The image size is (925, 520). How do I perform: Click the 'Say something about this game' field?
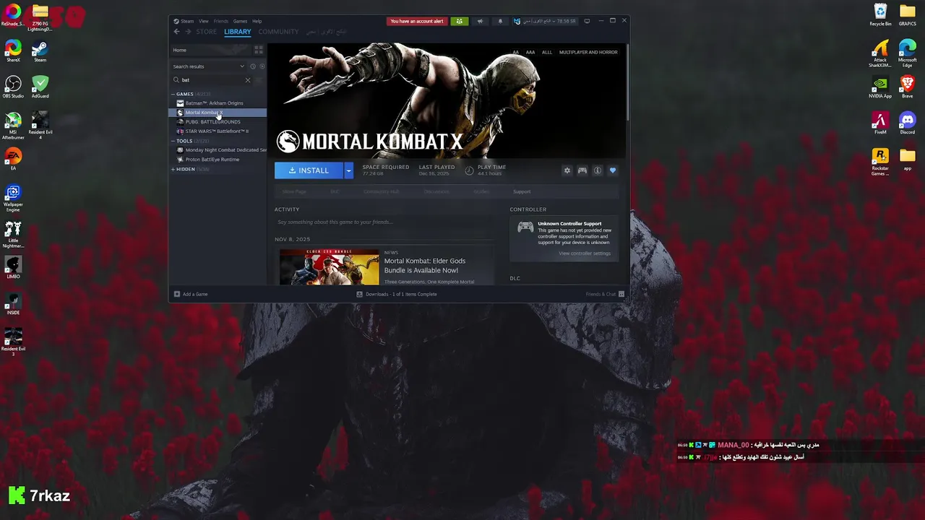384,222
